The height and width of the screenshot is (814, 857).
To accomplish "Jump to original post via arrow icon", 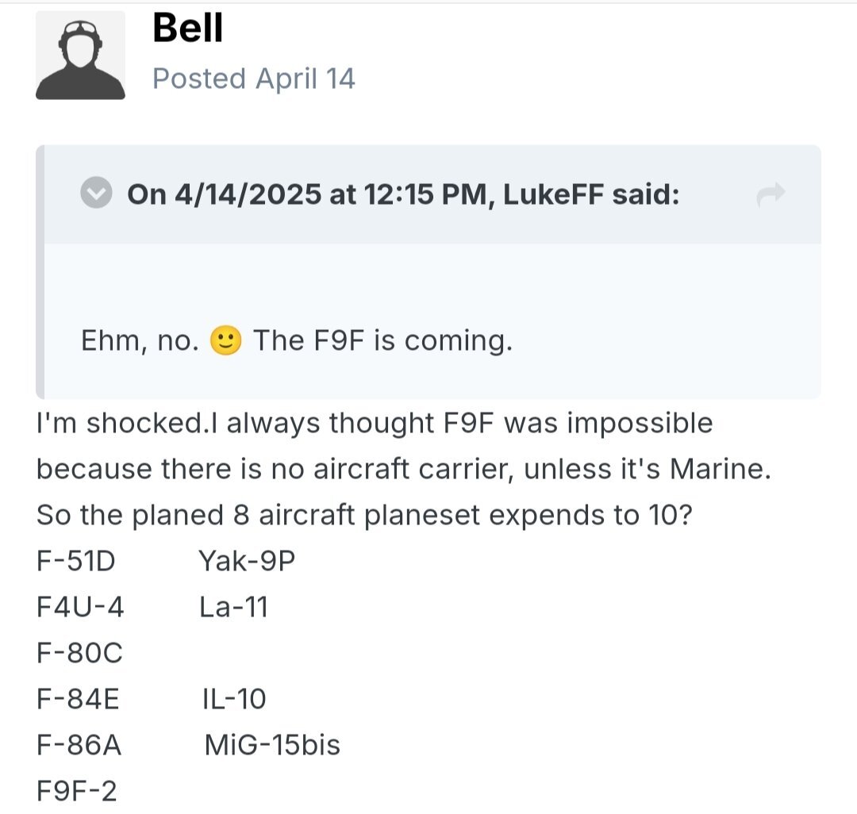I will (x=771, y=194).
